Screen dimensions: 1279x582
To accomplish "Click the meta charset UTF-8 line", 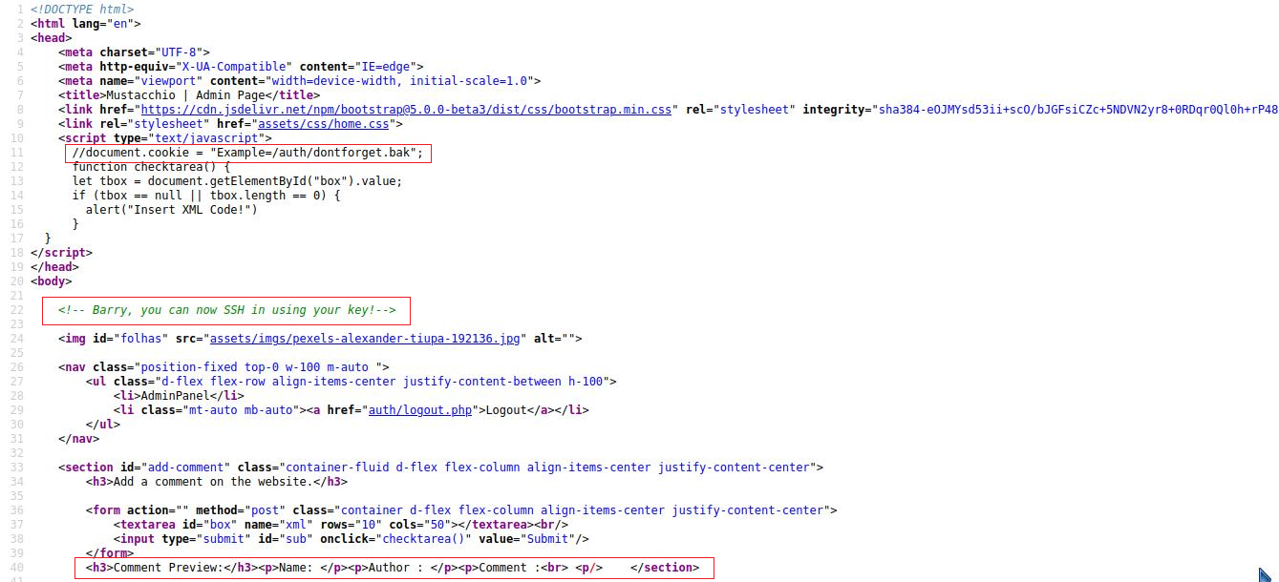I will point(134,52).
